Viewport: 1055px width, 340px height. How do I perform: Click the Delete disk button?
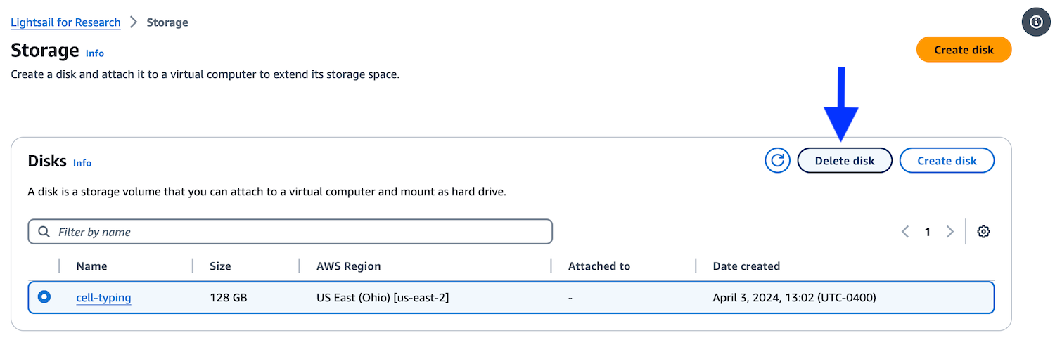point(845,160)
